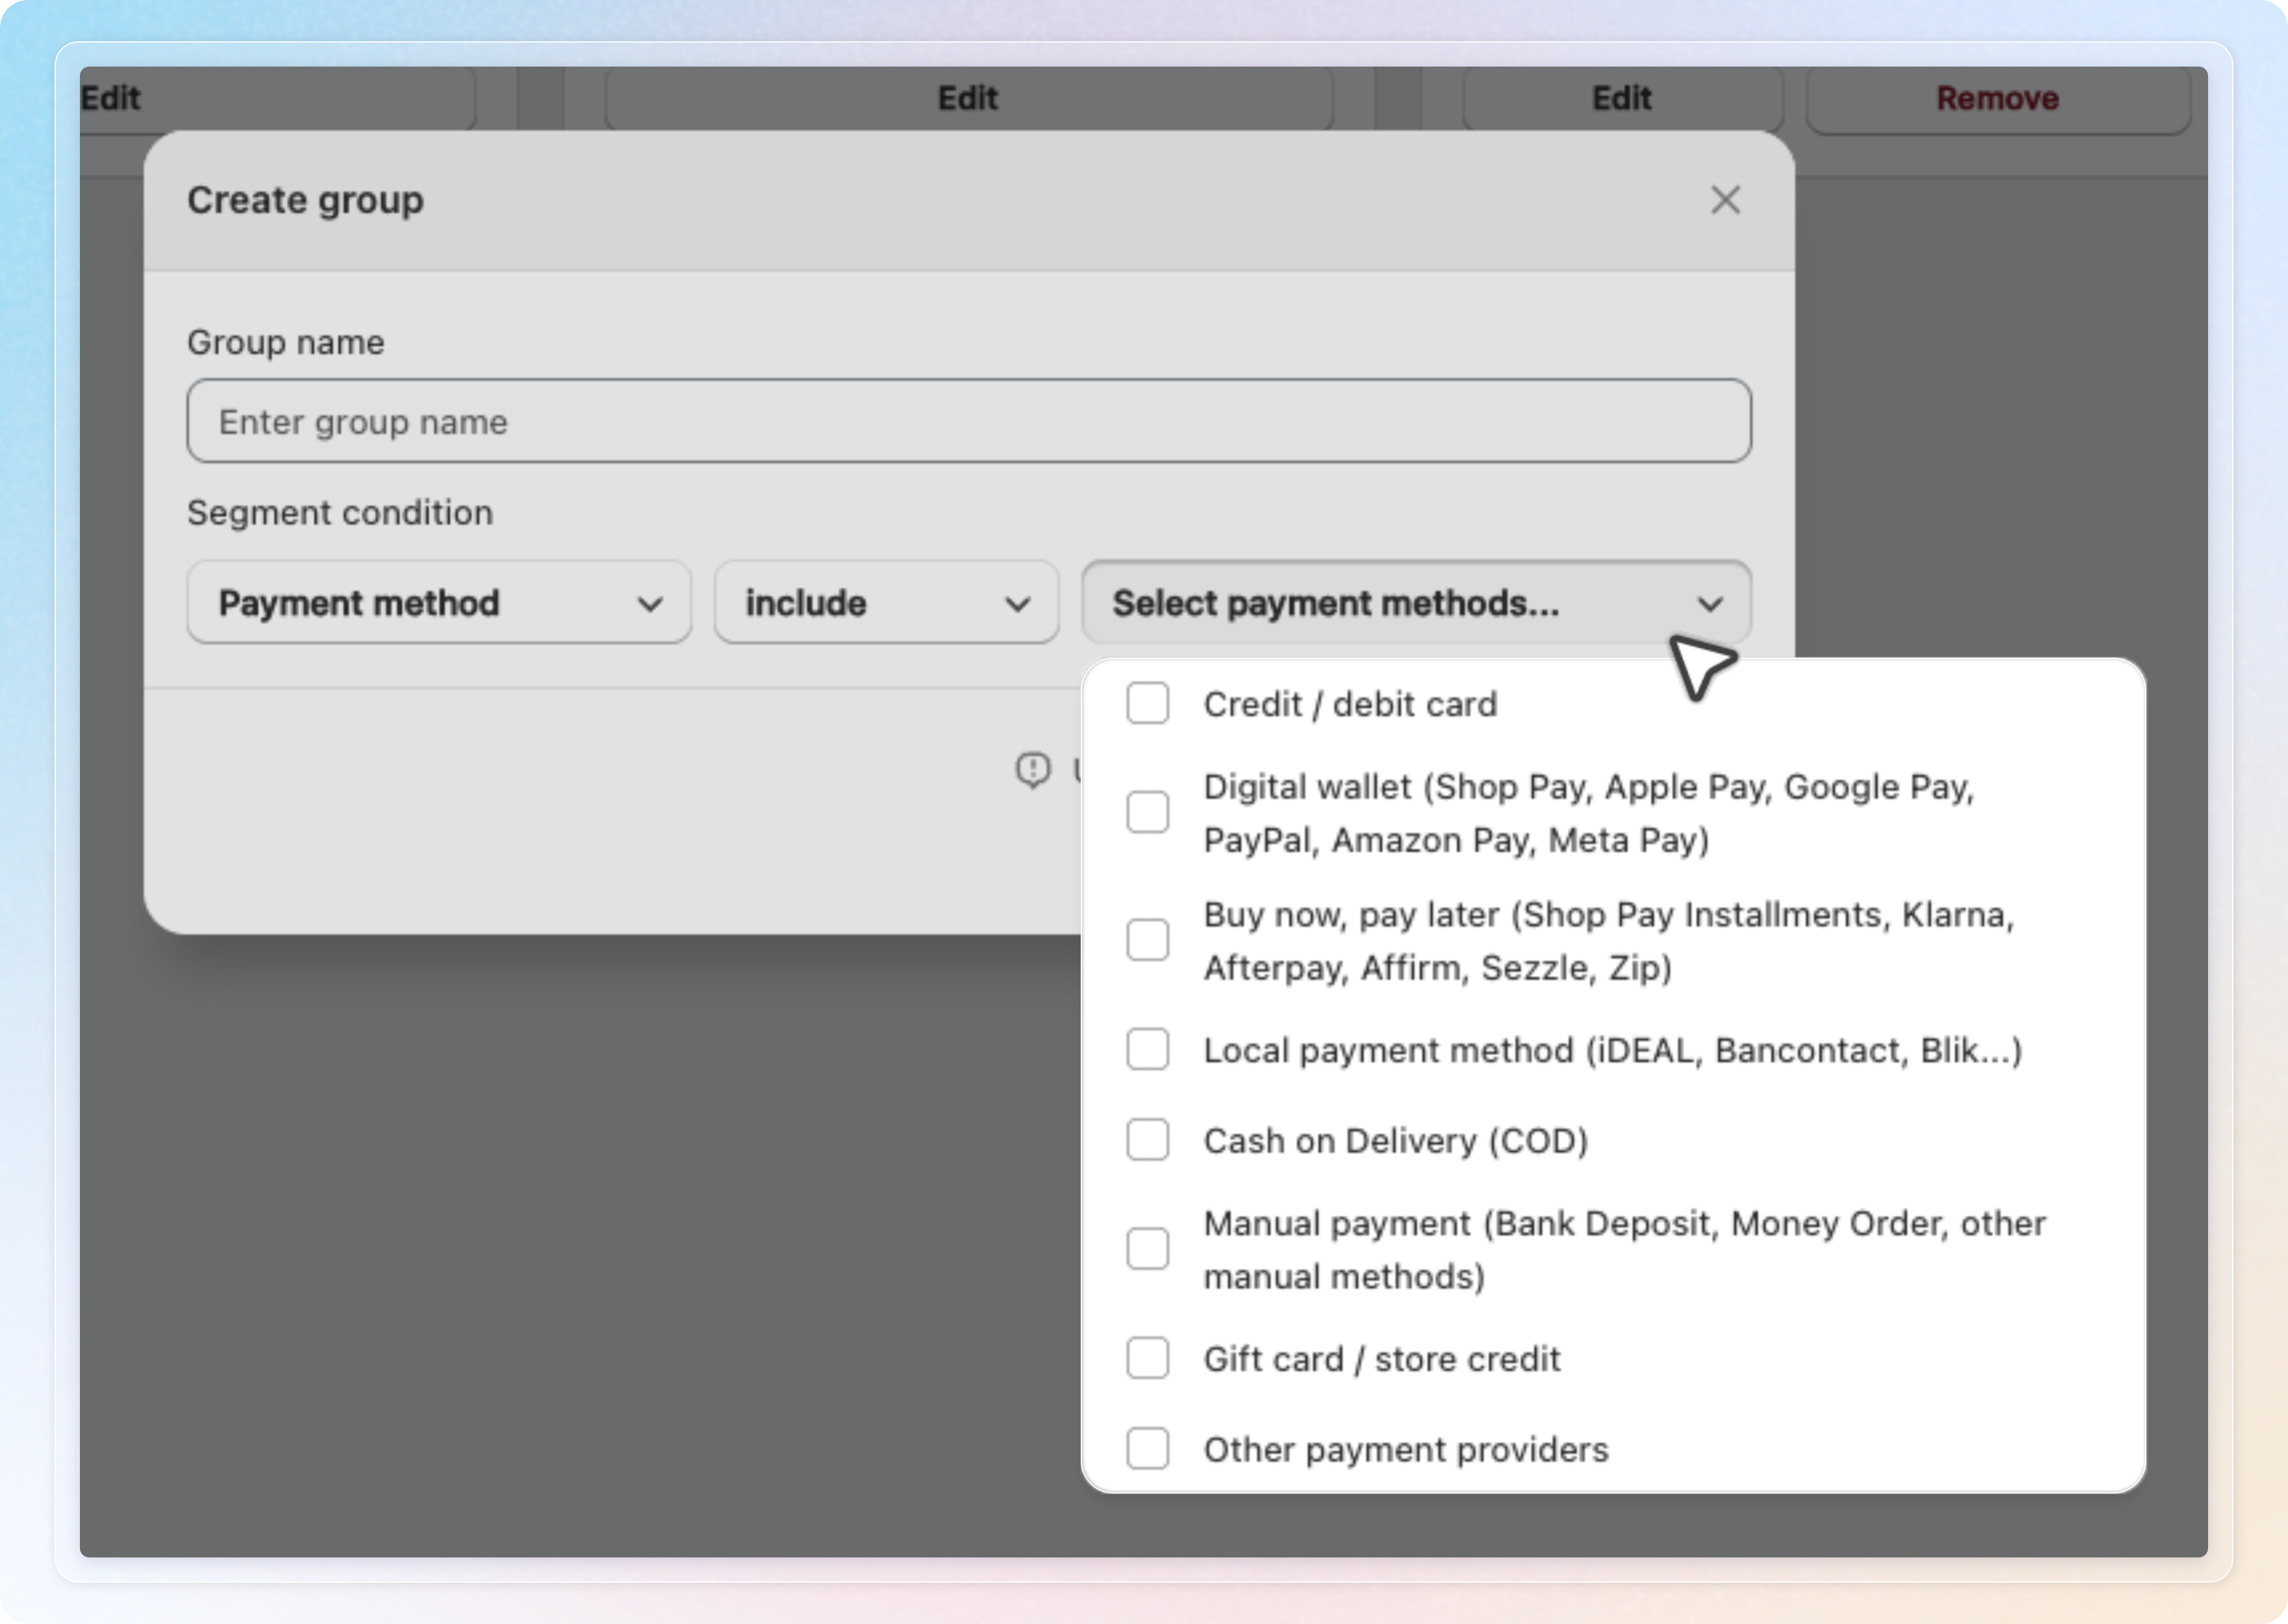Screen dimensions: 2288x1624
Task: Open the Payment method dropdown
Action: point(438,603)
